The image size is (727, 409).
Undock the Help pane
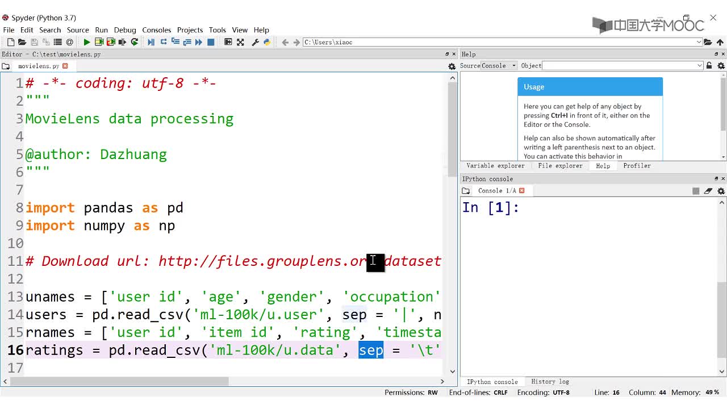pos(716,54)
